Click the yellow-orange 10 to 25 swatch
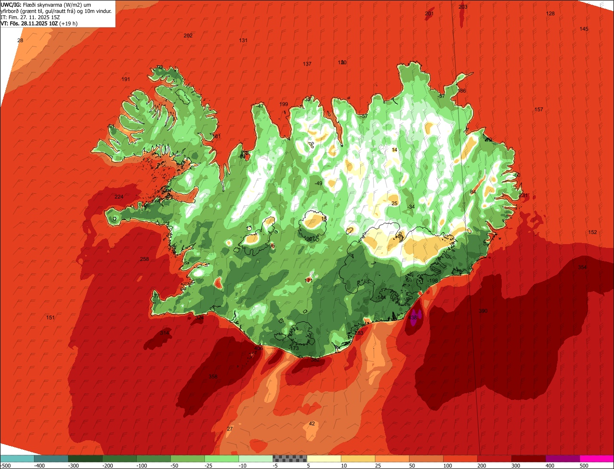The image size is (614, 469). (x=358, y=458)
